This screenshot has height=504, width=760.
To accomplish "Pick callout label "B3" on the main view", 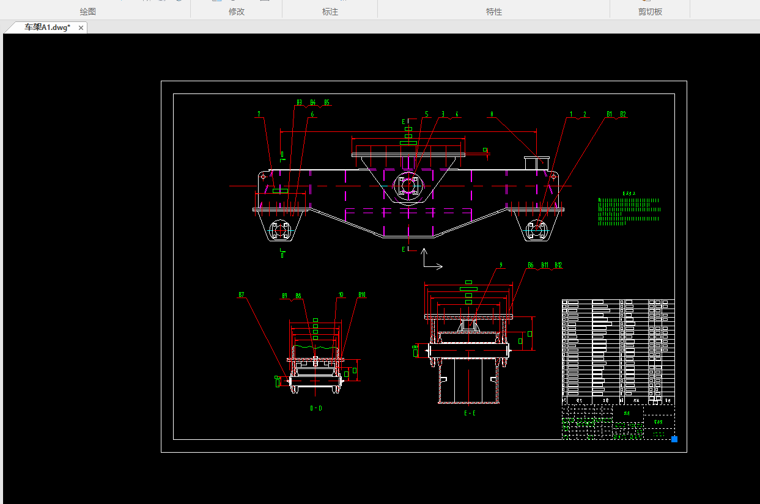I will [x=299, y=103].
